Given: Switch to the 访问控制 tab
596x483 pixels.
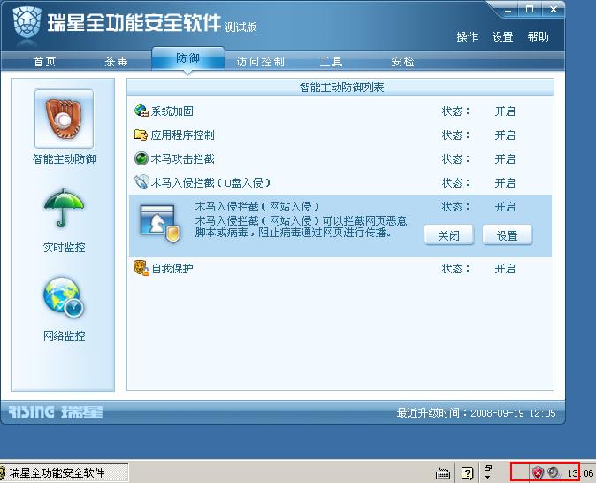Looking at the screenshot, I should tap(260, 62).
